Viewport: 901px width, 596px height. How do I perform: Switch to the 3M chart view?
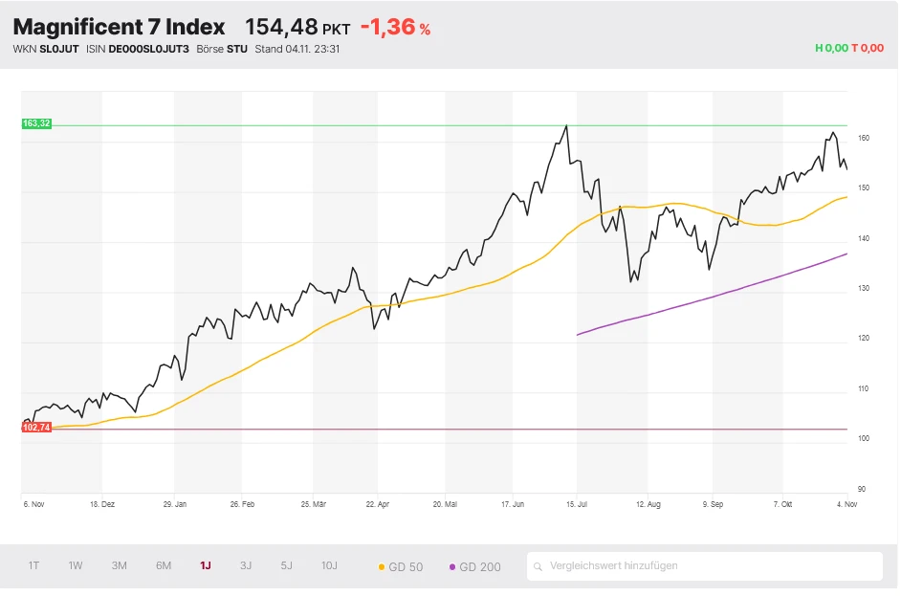coord(119,566)
